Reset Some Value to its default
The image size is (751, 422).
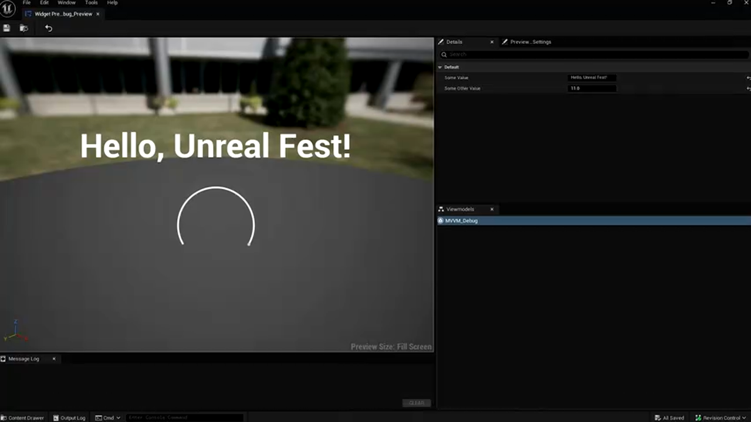[x=748, y=77]
